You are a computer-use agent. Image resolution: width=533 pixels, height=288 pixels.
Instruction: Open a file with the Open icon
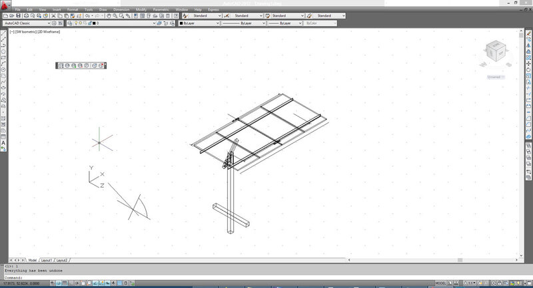pos(12,16)
